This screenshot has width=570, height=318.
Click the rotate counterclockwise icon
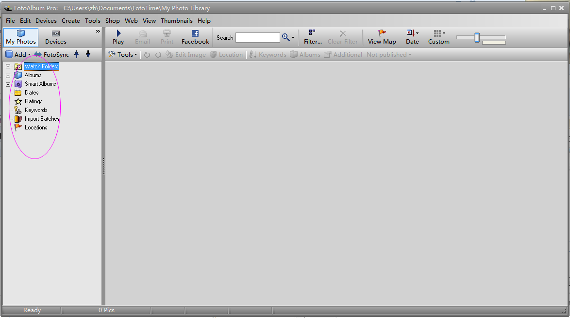[147, 55]
